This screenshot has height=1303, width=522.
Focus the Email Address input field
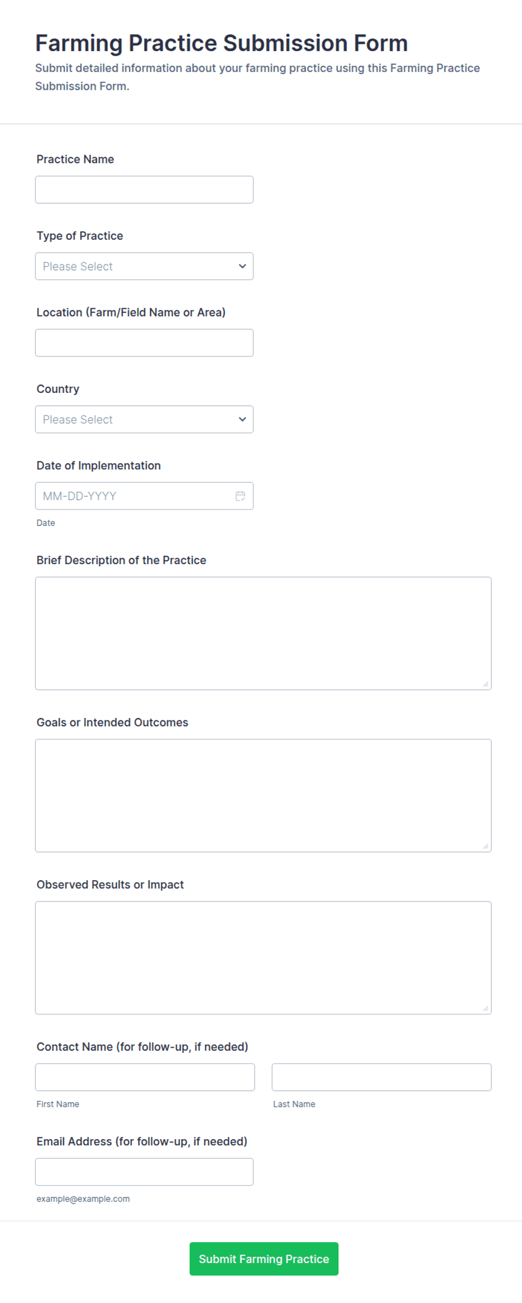click(144, 1172)
